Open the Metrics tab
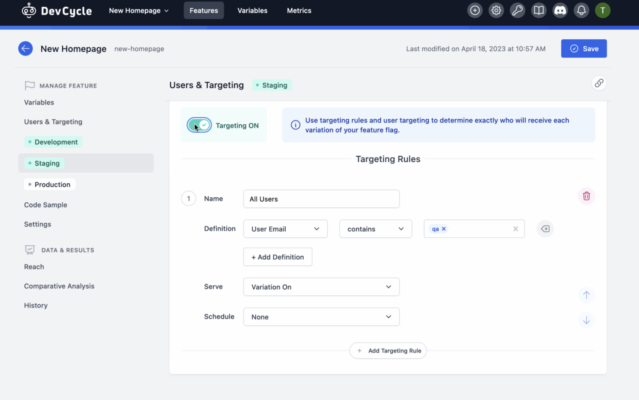 click(x=299, y=10)
